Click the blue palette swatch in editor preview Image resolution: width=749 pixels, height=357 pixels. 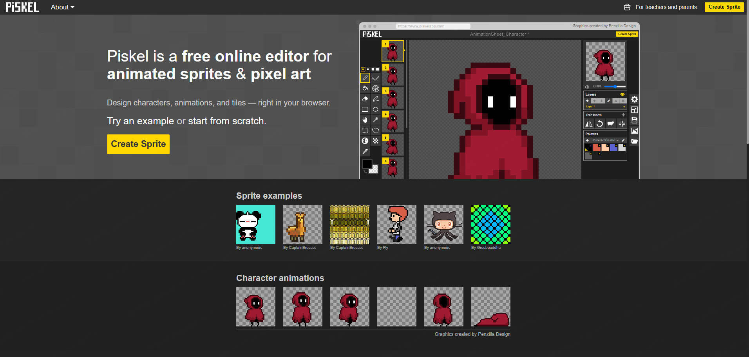click(613, 148)
